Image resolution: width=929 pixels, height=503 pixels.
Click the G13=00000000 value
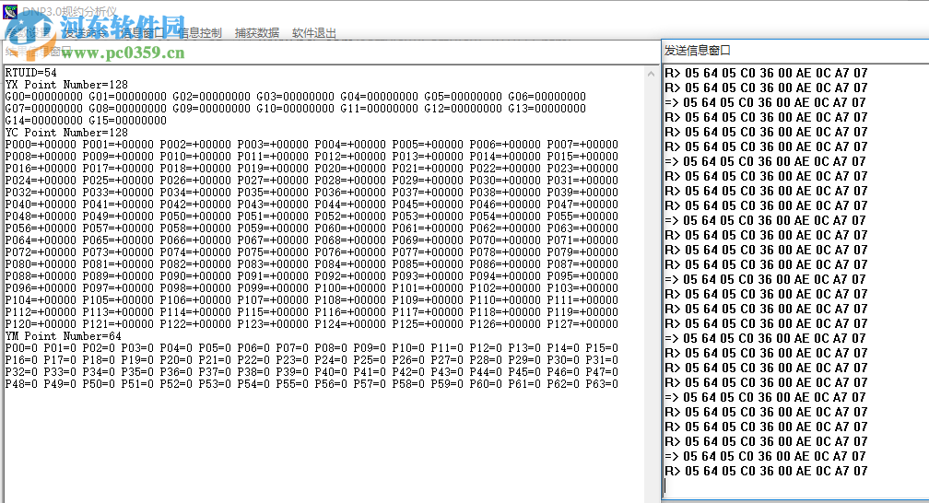pos(547,109)
